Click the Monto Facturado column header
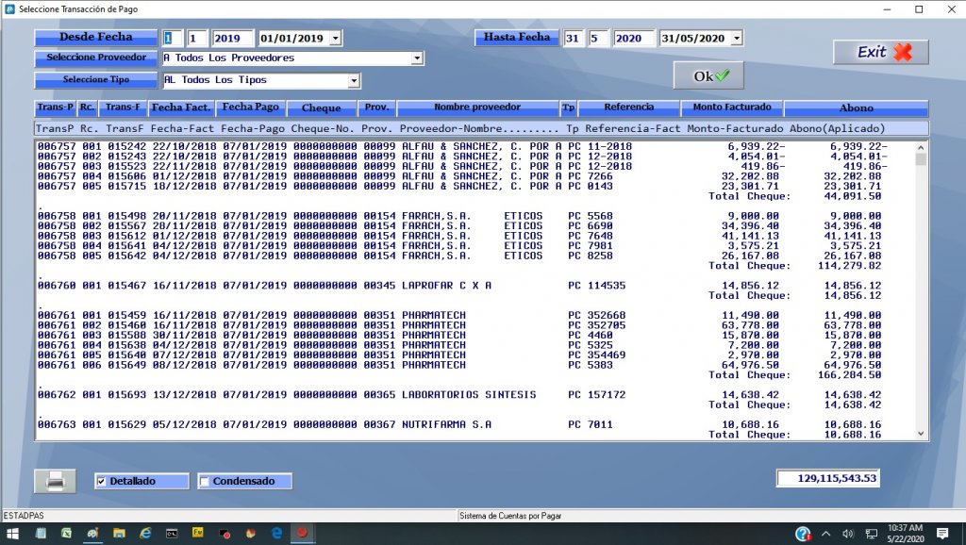This screenshot has width=966, height=545. tap(732, 108)
